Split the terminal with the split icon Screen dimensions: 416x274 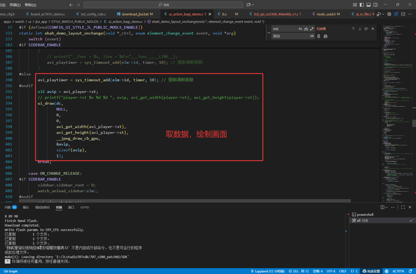(382, 207)
